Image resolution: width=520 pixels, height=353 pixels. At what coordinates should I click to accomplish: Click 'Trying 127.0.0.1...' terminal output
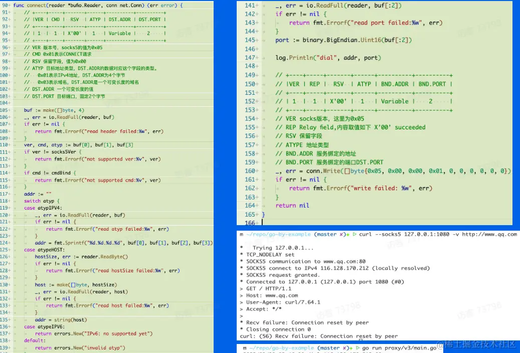[283, 248]
